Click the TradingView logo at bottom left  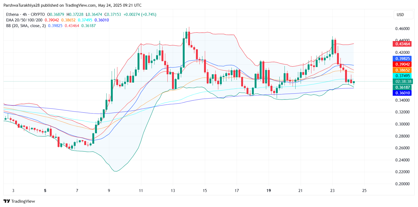(x=19, y=201)
